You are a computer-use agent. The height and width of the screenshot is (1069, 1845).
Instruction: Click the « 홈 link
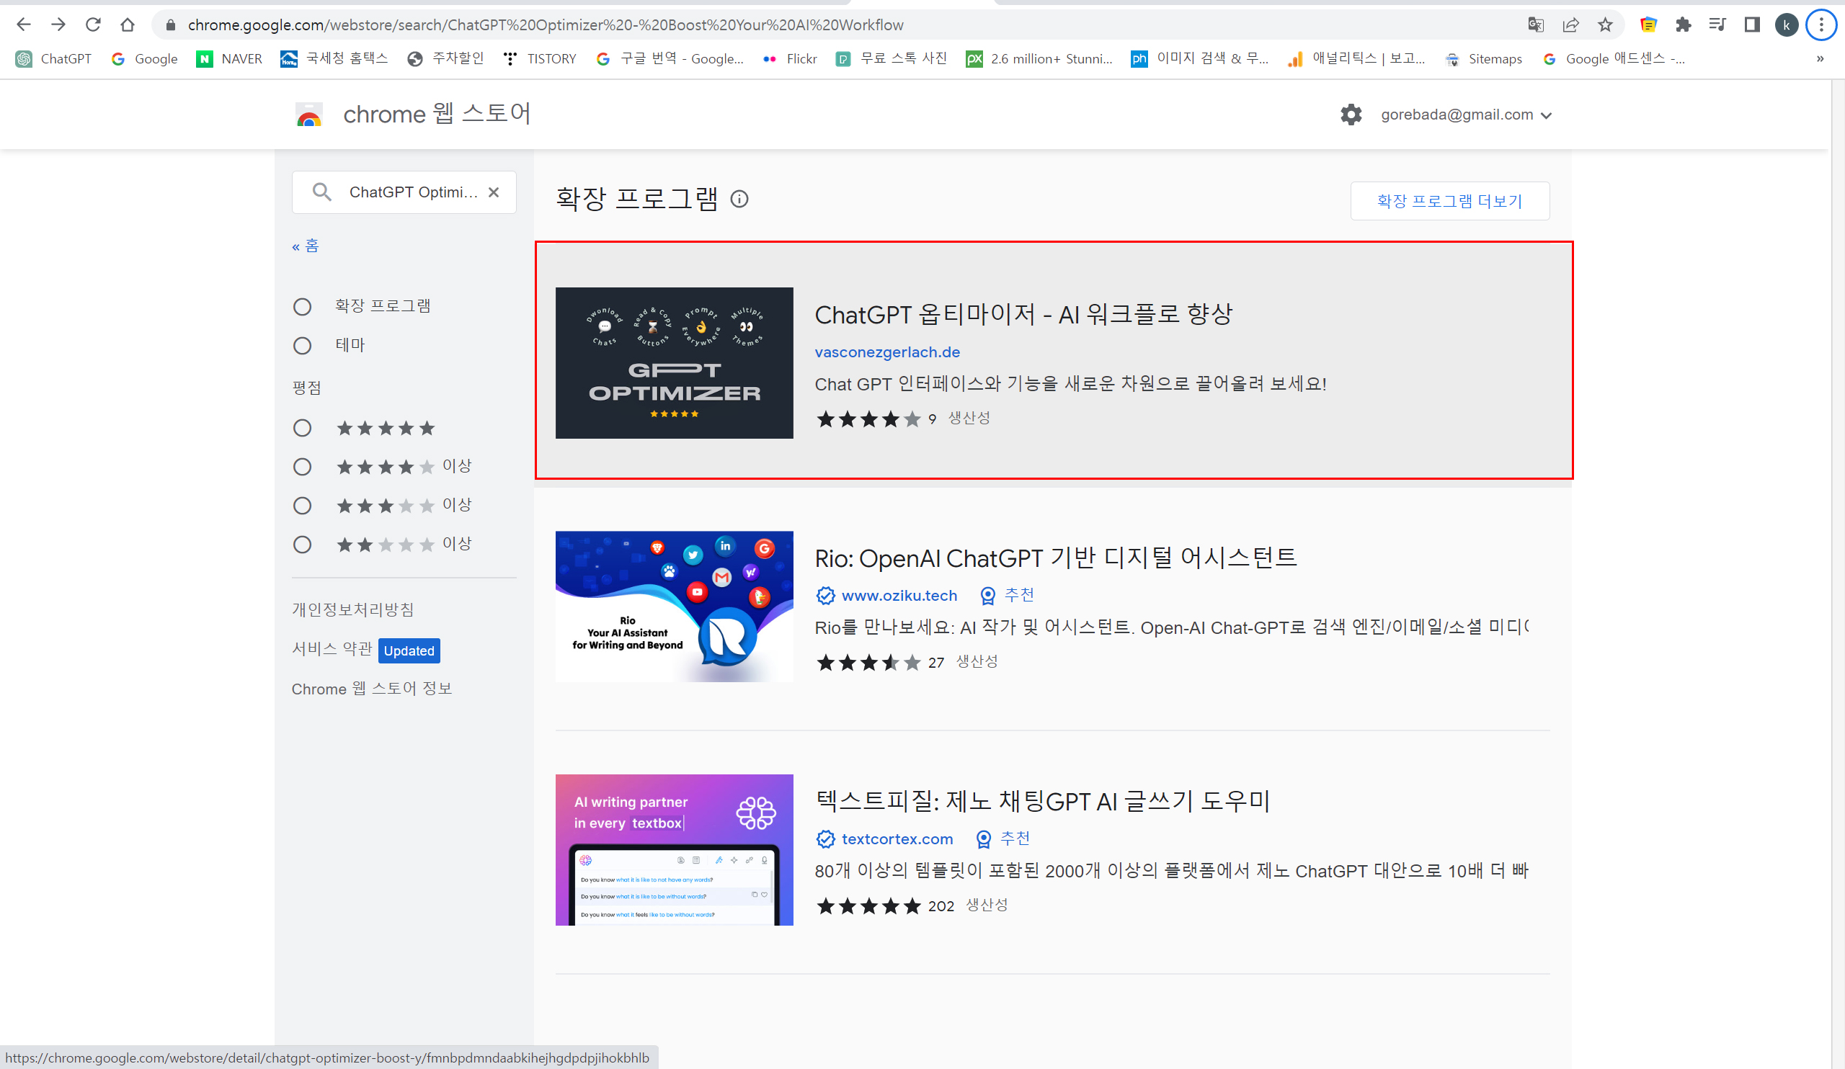point(306,246)
